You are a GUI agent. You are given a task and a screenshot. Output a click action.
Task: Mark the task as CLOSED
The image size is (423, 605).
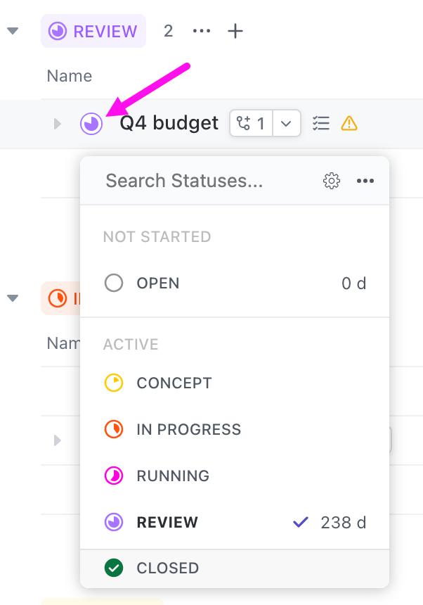point(167,568)
